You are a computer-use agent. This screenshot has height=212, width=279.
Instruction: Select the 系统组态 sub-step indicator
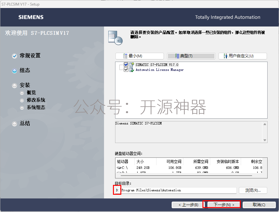(22, 108)
